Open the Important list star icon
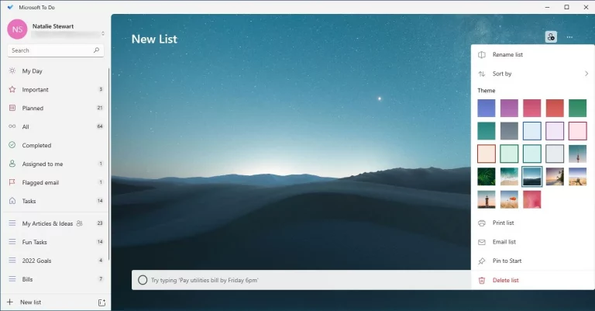 (12, 89)
